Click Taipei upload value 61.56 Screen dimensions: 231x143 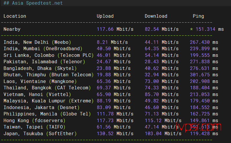tap(103, 127)
